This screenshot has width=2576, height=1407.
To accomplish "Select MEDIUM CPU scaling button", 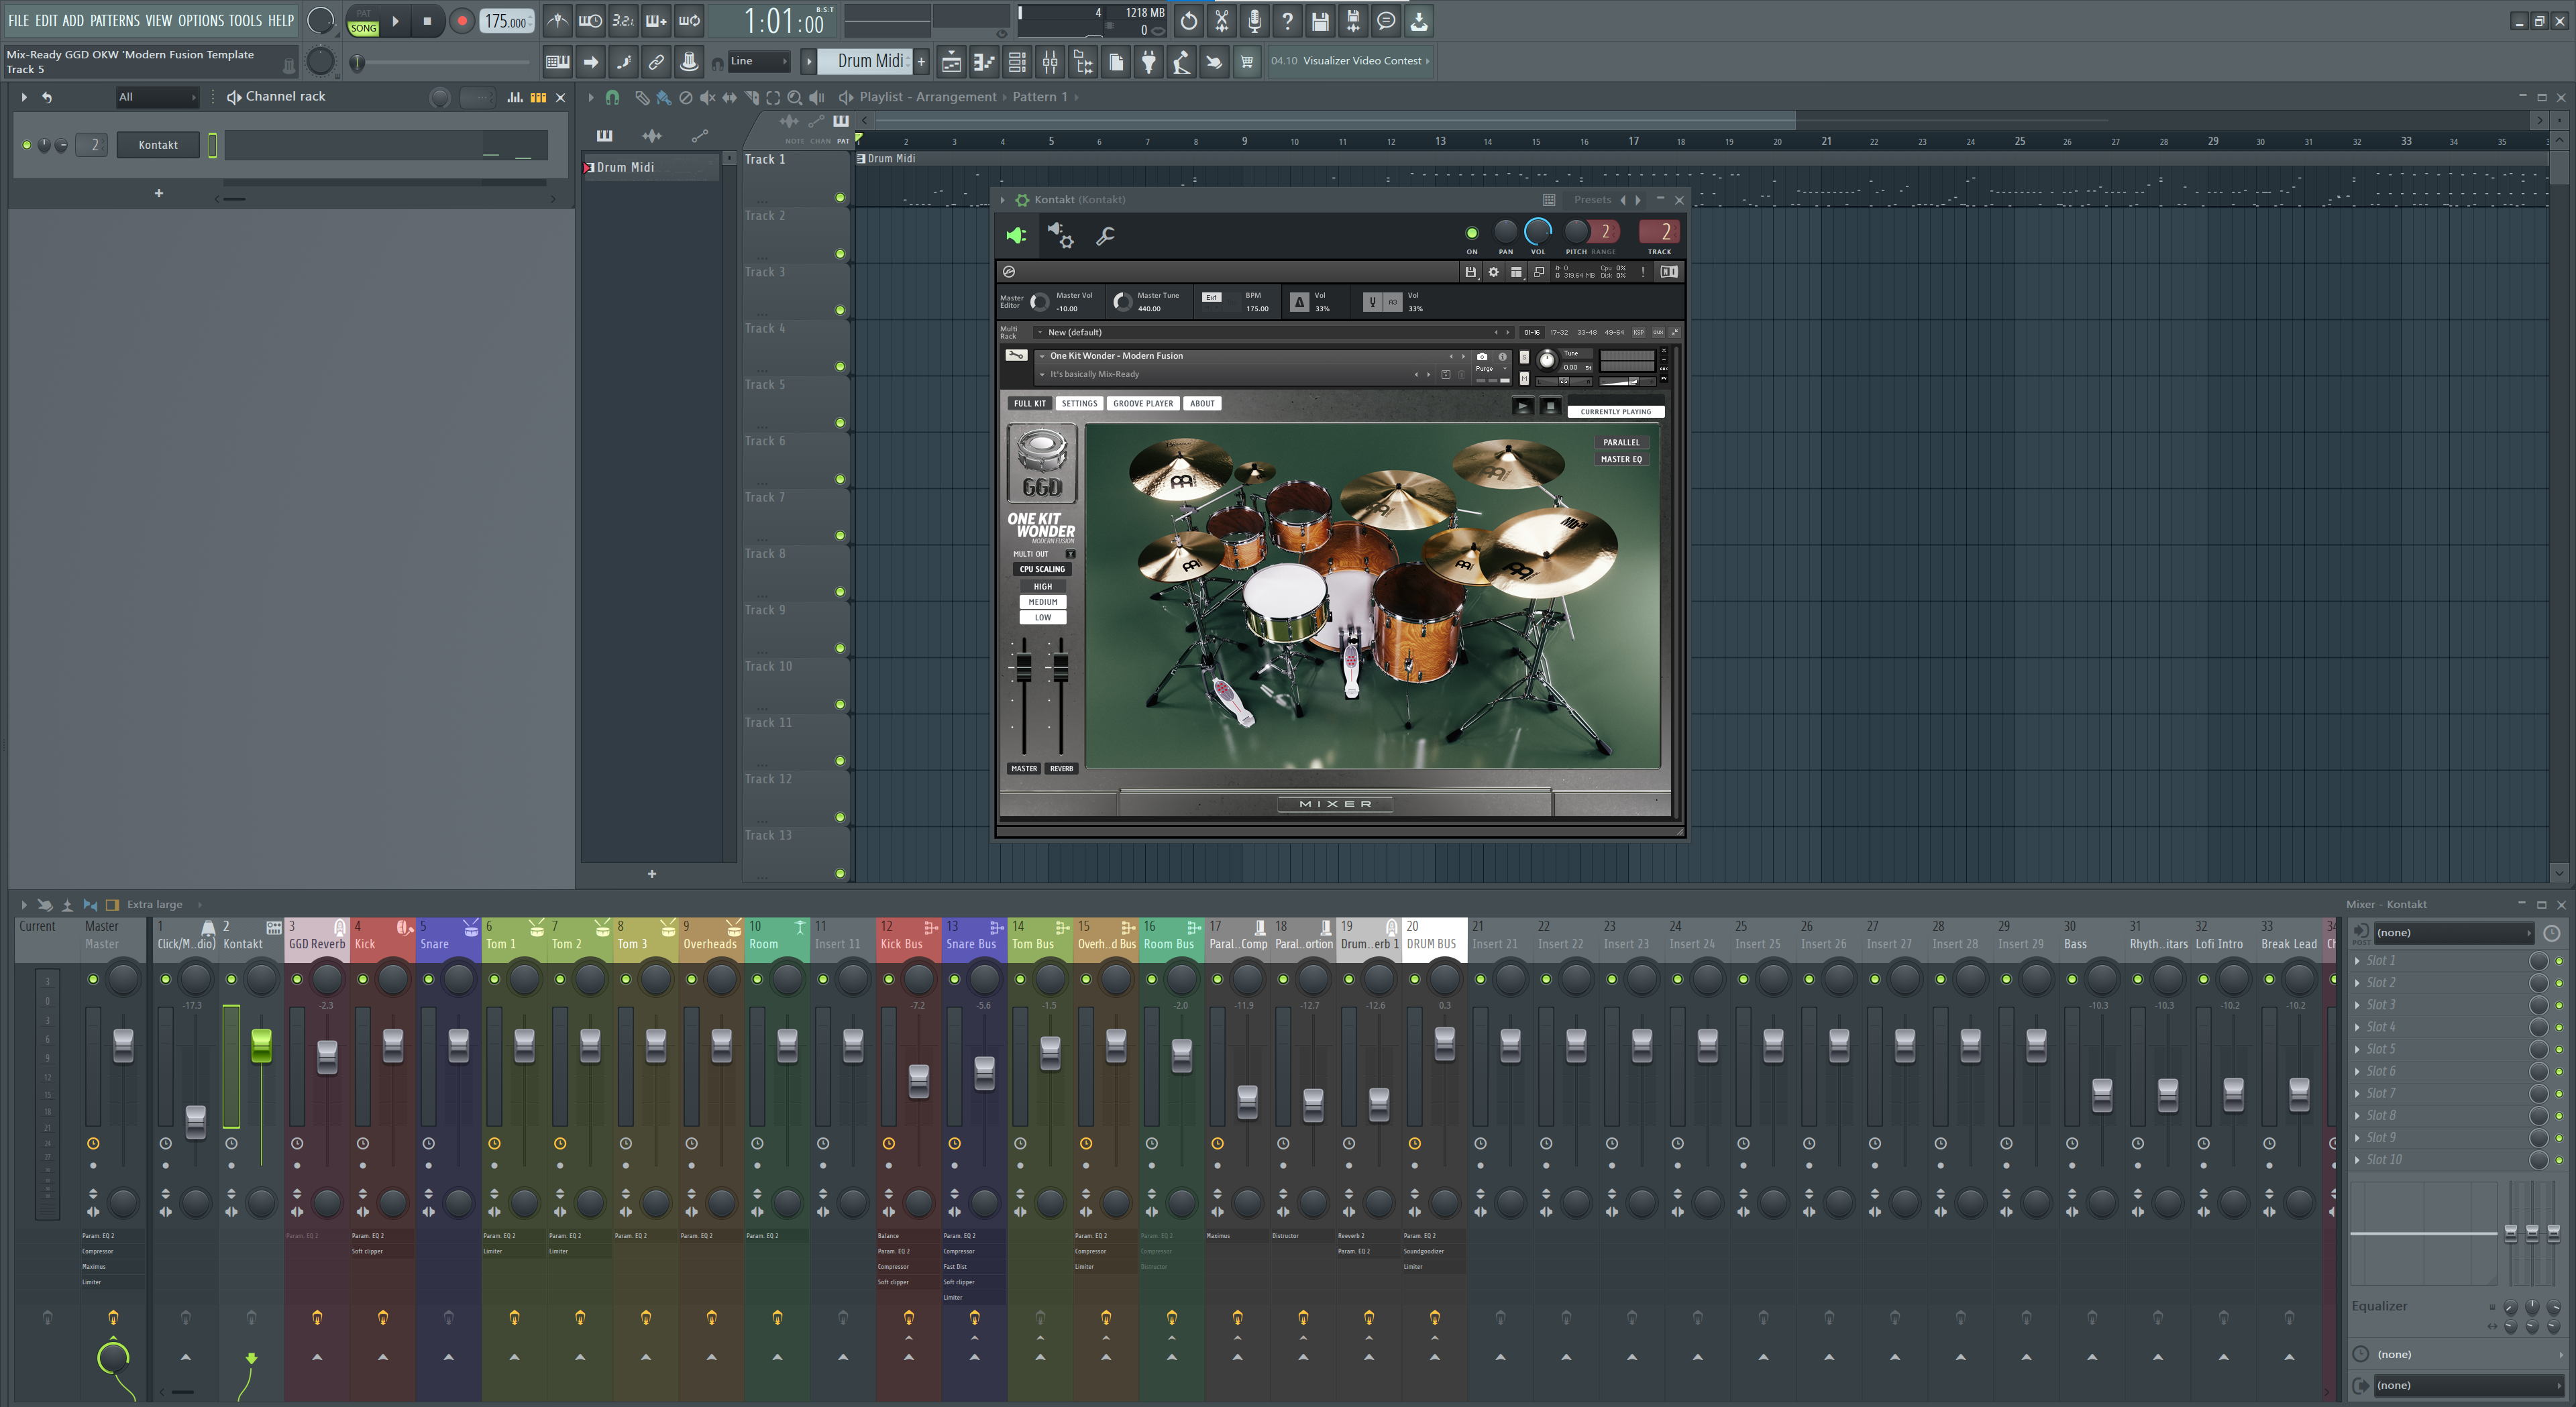I will (1042, 602).
